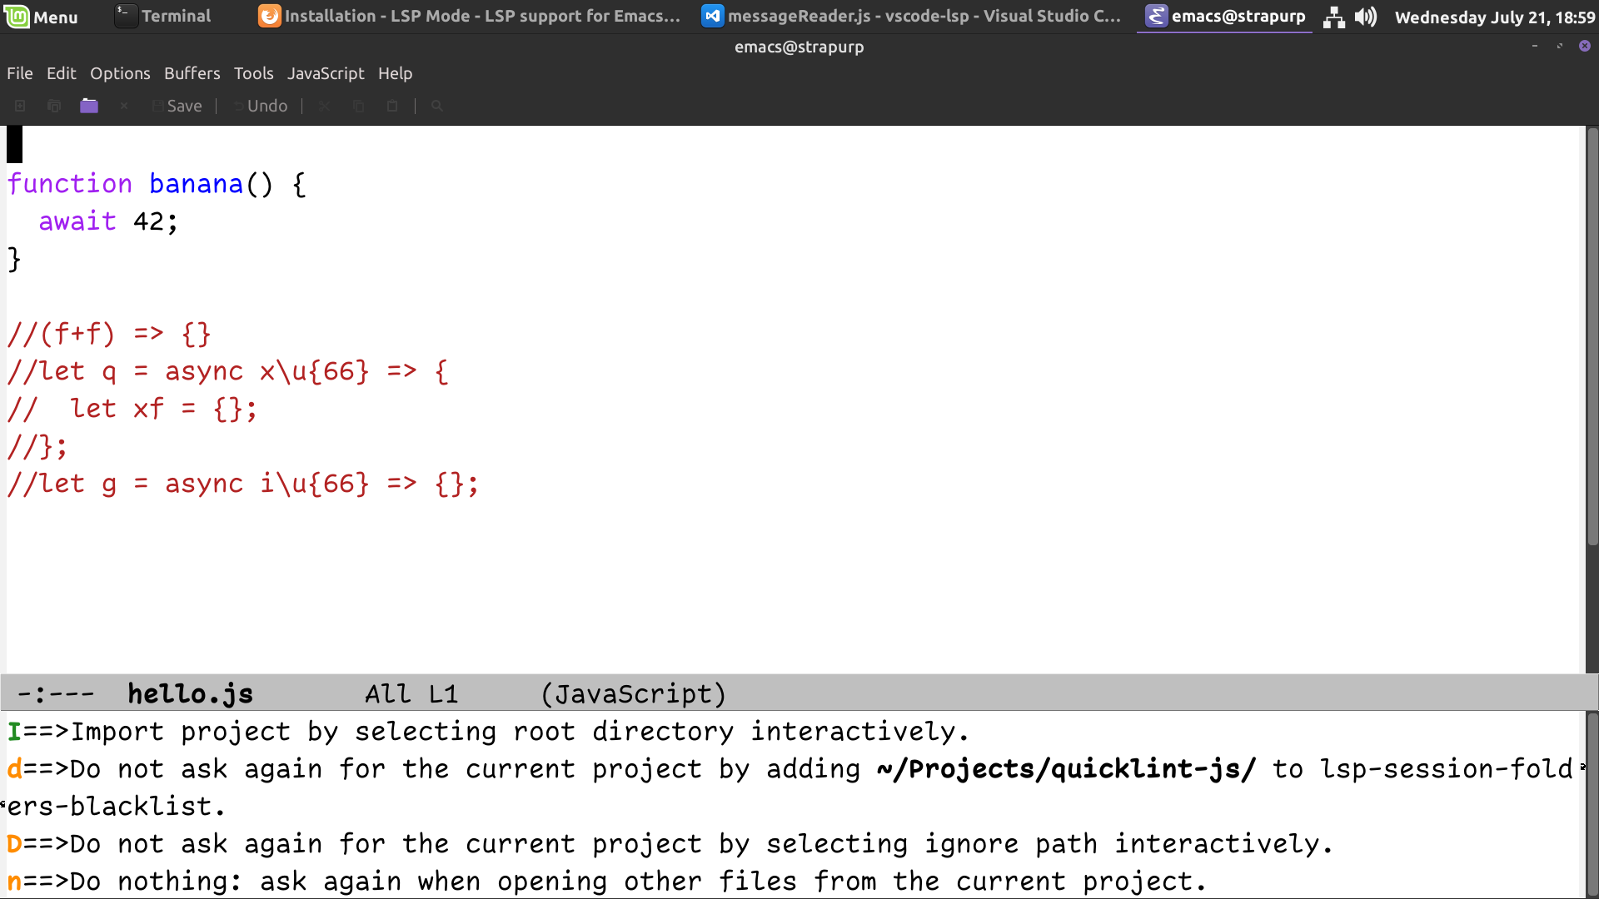The height and width of the screenshot is (899, 1599).
Task: Click the Paste clipboard toolbar icon
Action: click(x=392, y=106)
